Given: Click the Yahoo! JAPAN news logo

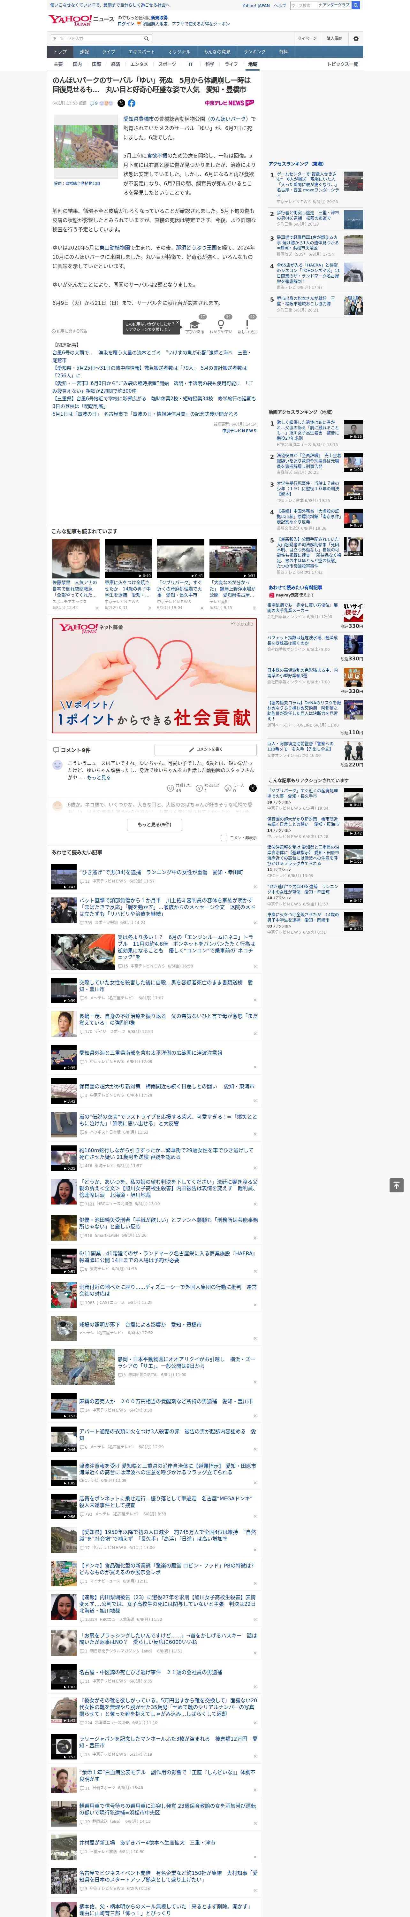Looking at the screenshot, I should pos(81,20).
